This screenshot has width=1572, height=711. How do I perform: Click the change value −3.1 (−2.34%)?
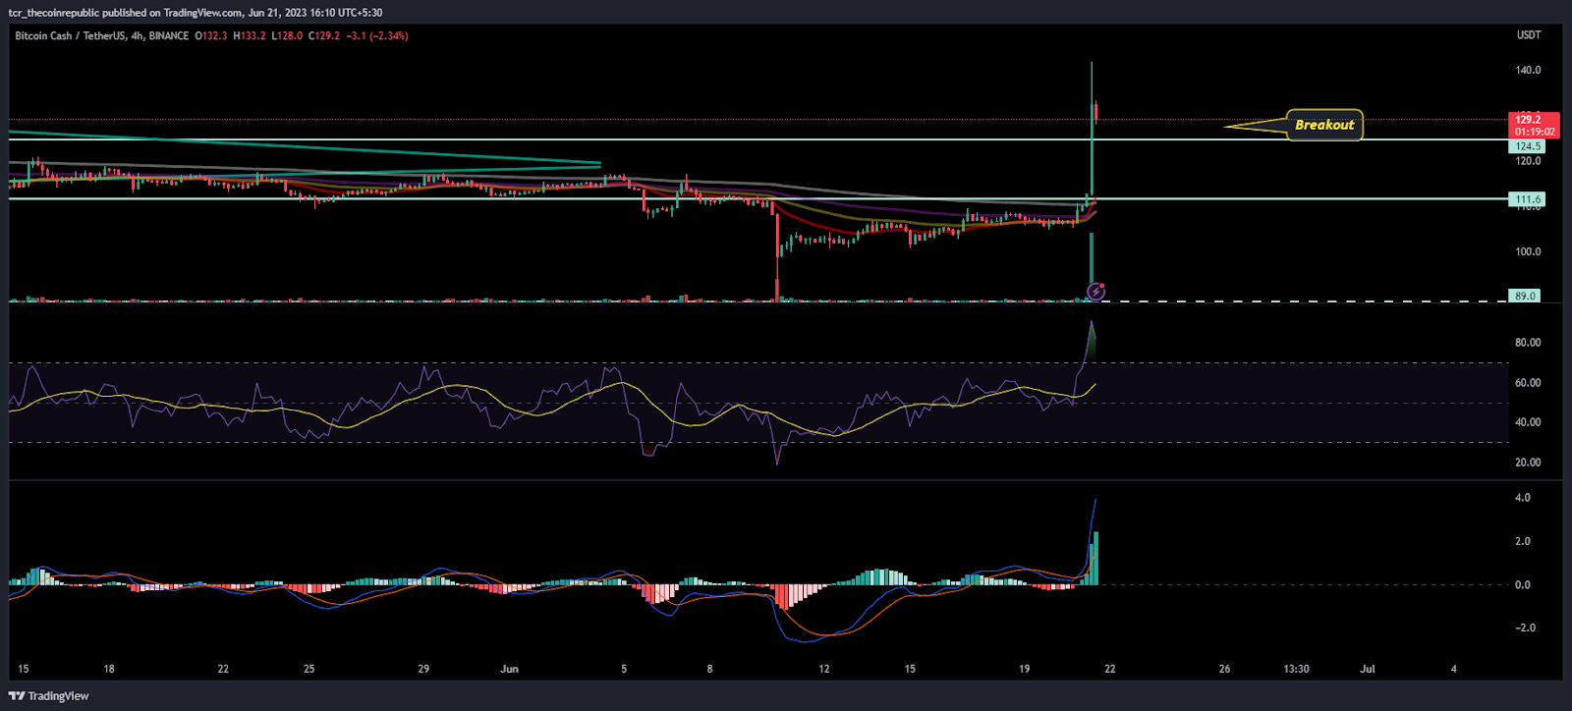377,36
